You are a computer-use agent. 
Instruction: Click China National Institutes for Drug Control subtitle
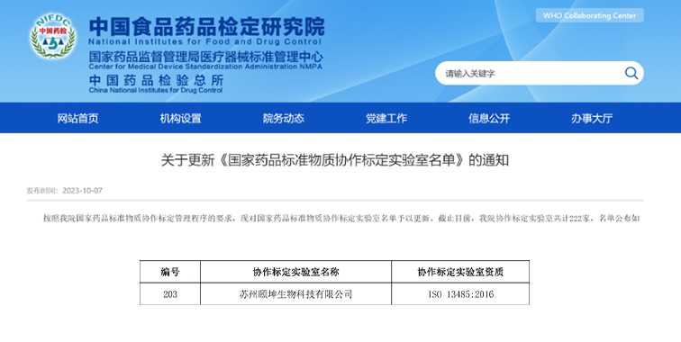(x=156, y=90)
